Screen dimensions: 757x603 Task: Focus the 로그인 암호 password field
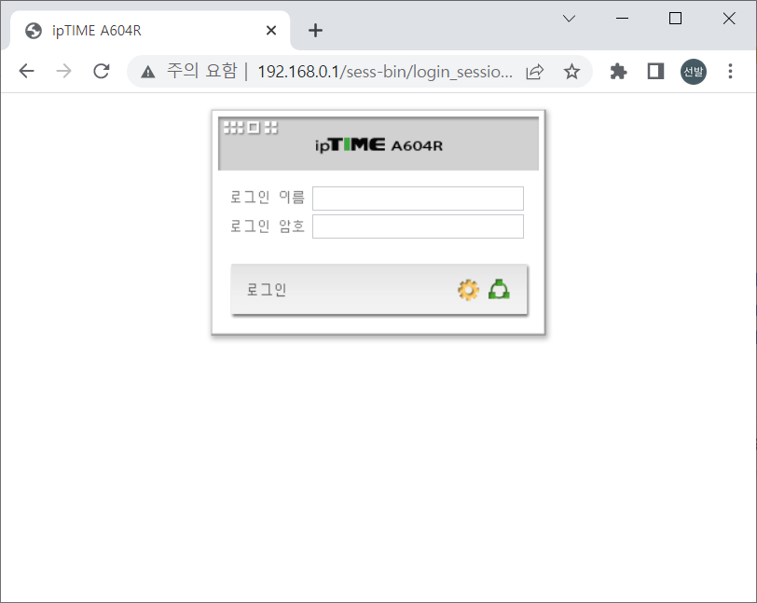(418, 226)
